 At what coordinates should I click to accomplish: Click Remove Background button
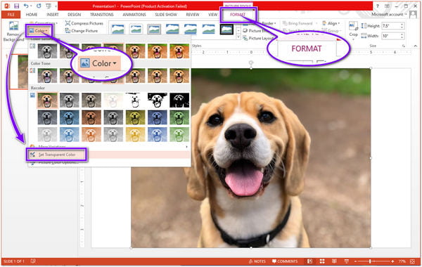tap(13, 32)
